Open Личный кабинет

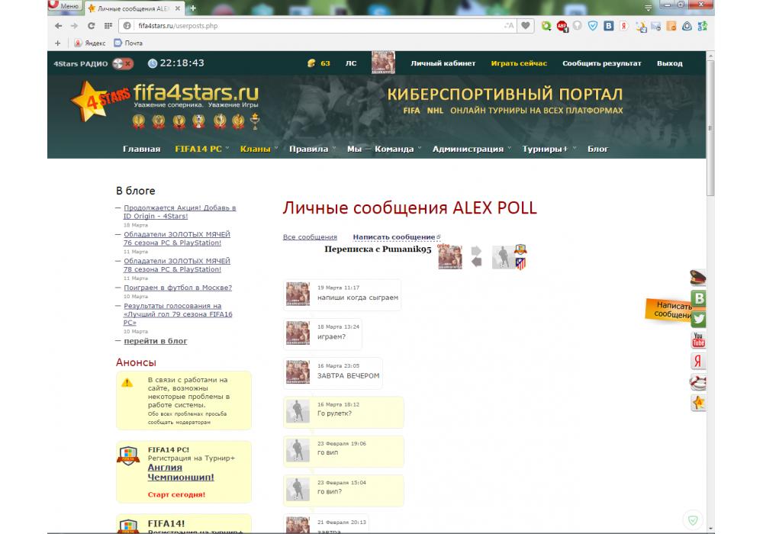coord(443,63)
